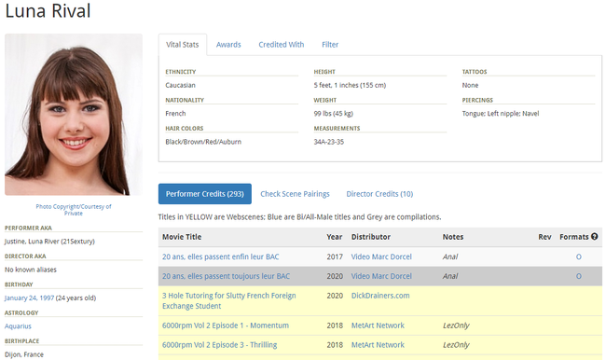The width and height of the screenshot is (606, 360).
Task: Open 6000rpm Vol 2 Episode 1 - Momentum
Action: [226, 325]
